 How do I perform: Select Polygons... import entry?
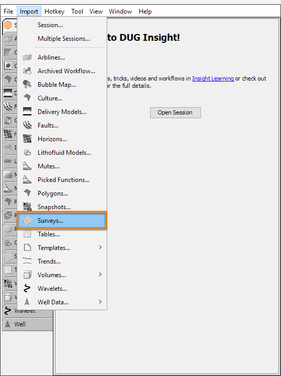(53, 193)
